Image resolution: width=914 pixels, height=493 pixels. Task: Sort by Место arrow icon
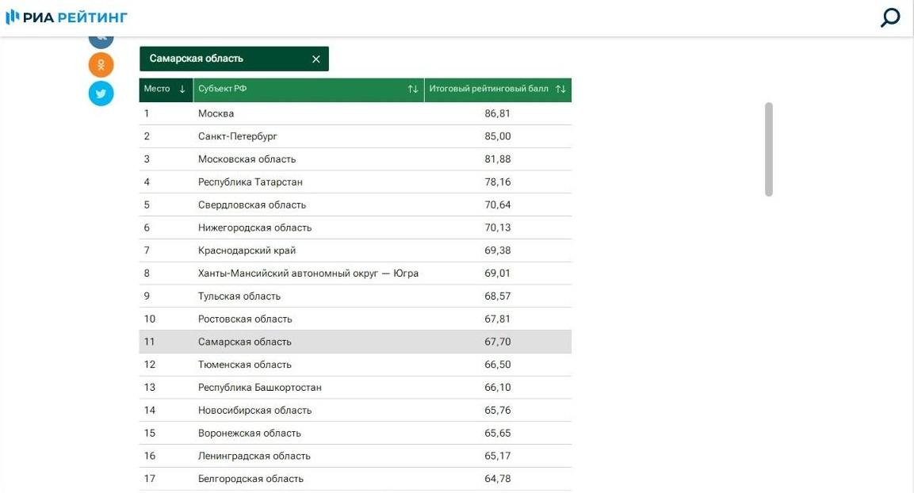coord(182,90)
